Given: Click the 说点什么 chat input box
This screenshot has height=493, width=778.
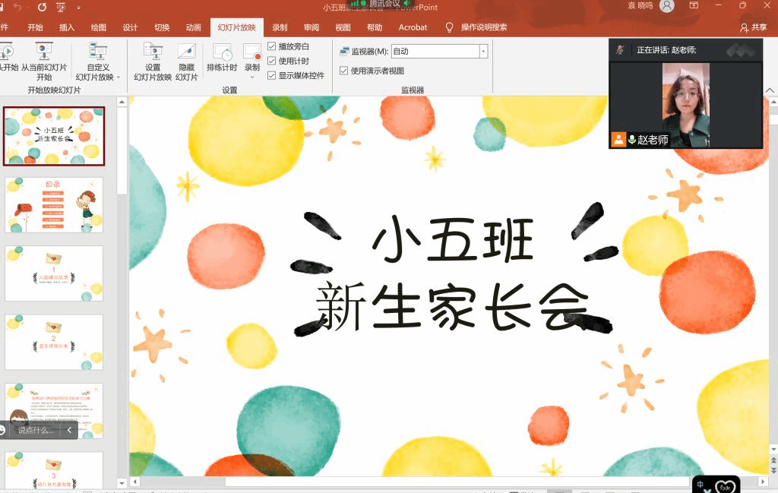Looking at the screenshot, I should (x=36, y=430).
